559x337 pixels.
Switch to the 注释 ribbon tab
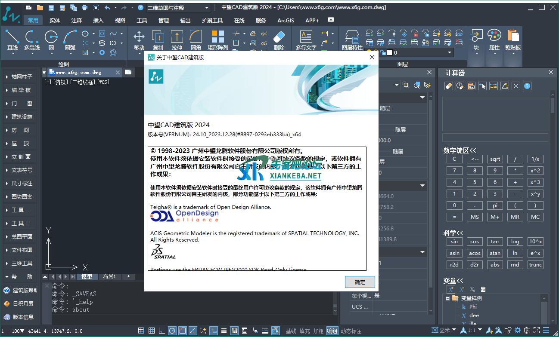(77, 20)
